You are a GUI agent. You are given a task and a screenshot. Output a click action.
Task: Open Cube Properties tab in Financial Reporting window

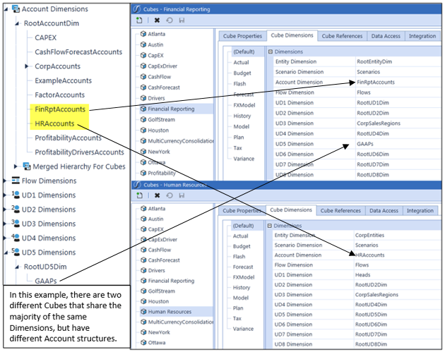[242, 36]
